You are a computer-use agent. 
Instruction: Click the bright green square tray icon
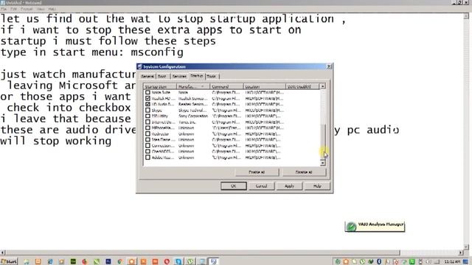tap(412, 262)
